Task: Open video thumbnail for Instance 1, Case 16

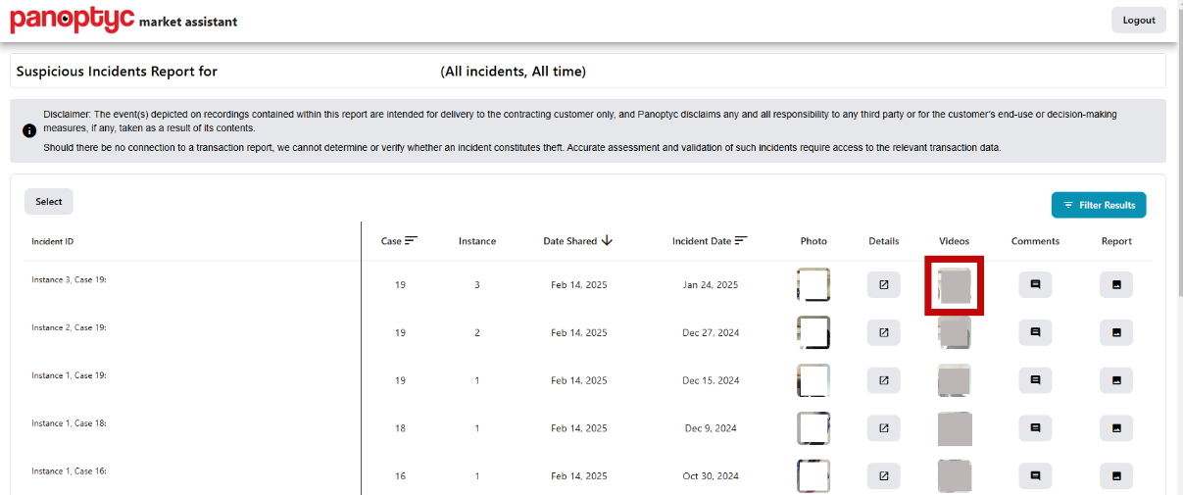Action: [955, 476]
